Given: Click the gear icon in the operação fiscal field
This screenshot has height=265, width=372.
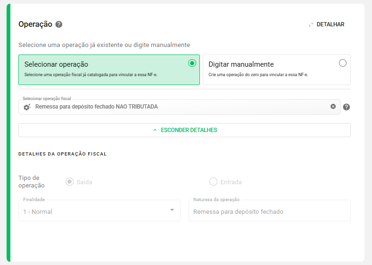Looking at the screenshot, I should [x=27, y=107].
